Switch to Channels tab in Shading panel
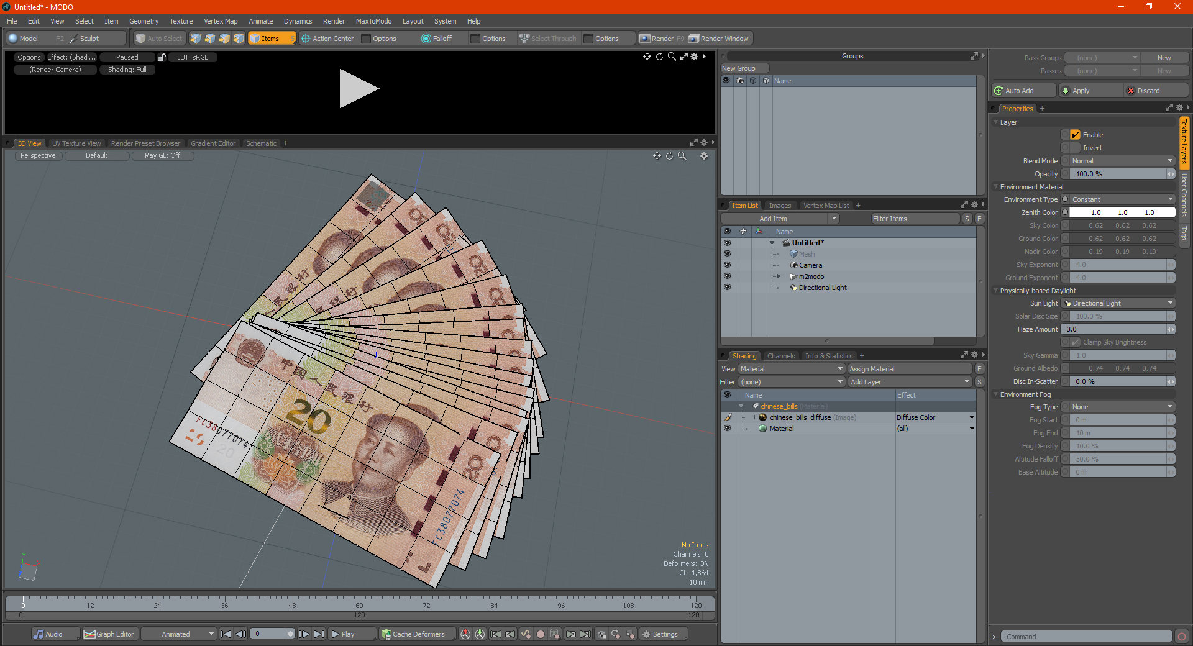This screenshot has height=646, width=1193. (x=780, y=356)
